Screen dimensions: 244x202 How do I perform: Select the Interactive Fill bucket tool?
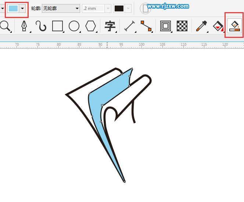[x=218, y=26]
